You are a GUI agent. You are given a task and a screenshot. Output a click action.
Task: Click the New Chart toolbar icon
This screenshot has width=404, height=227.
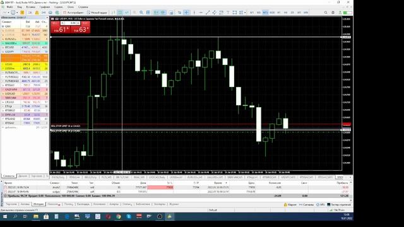(4, 13)
